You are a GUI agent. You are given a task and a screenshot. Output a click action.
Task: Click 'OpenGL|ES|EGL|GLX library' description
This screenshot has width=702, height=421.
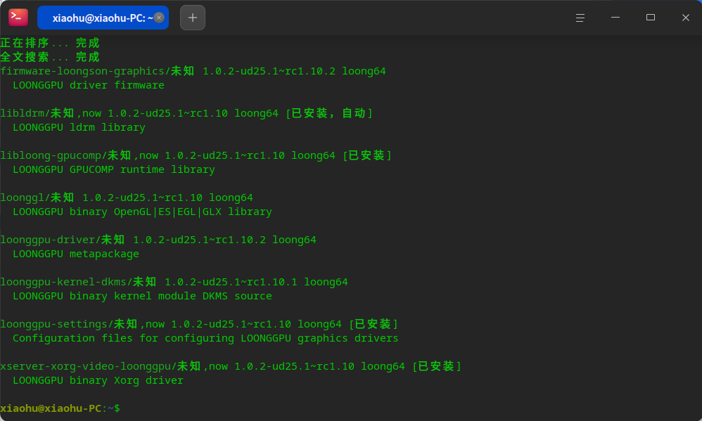(193, 212)
